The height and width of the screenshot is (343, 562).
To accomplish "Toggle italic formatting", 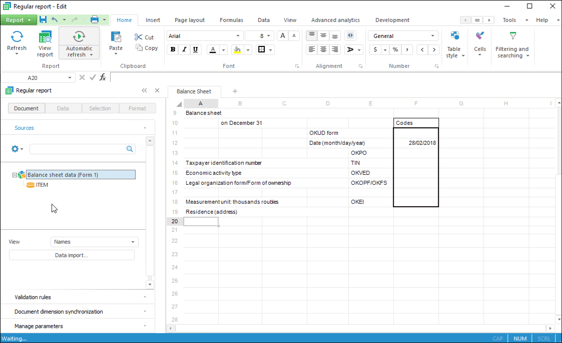I will 184,49.
